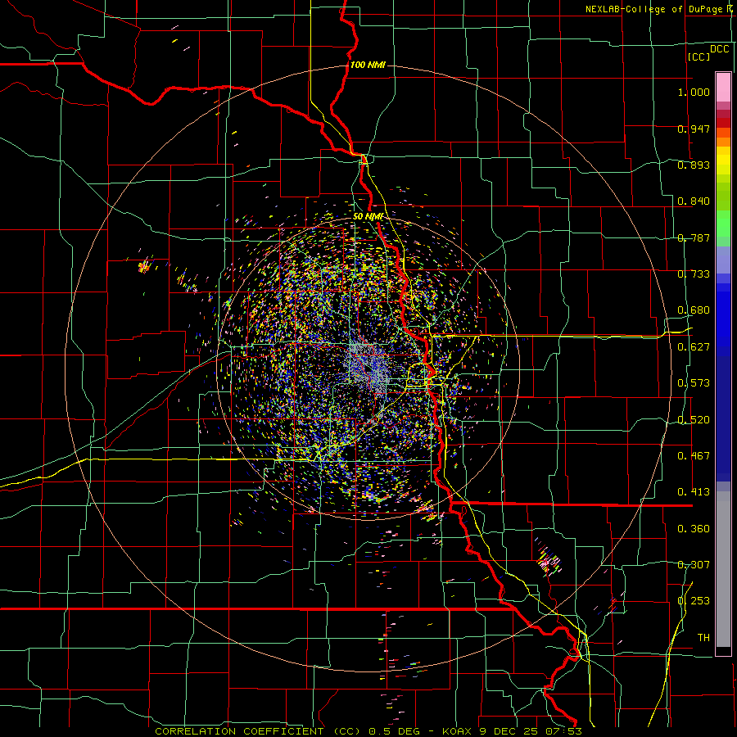Click the 0.627 legend value

[694, 347]
